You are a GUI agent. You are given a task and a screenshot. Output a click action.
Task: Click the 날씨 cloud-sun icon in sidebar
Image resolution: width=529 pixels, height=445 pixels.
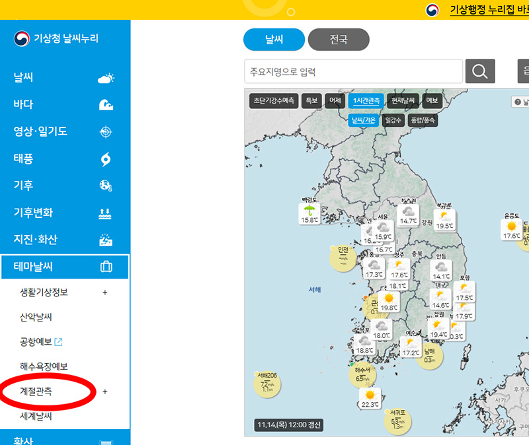[106, 78]
